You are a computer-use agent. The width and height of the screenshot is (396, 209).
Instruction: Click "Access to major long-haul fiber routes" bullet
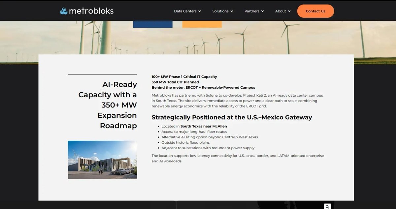pyautogui.click(x=194, y=132)
